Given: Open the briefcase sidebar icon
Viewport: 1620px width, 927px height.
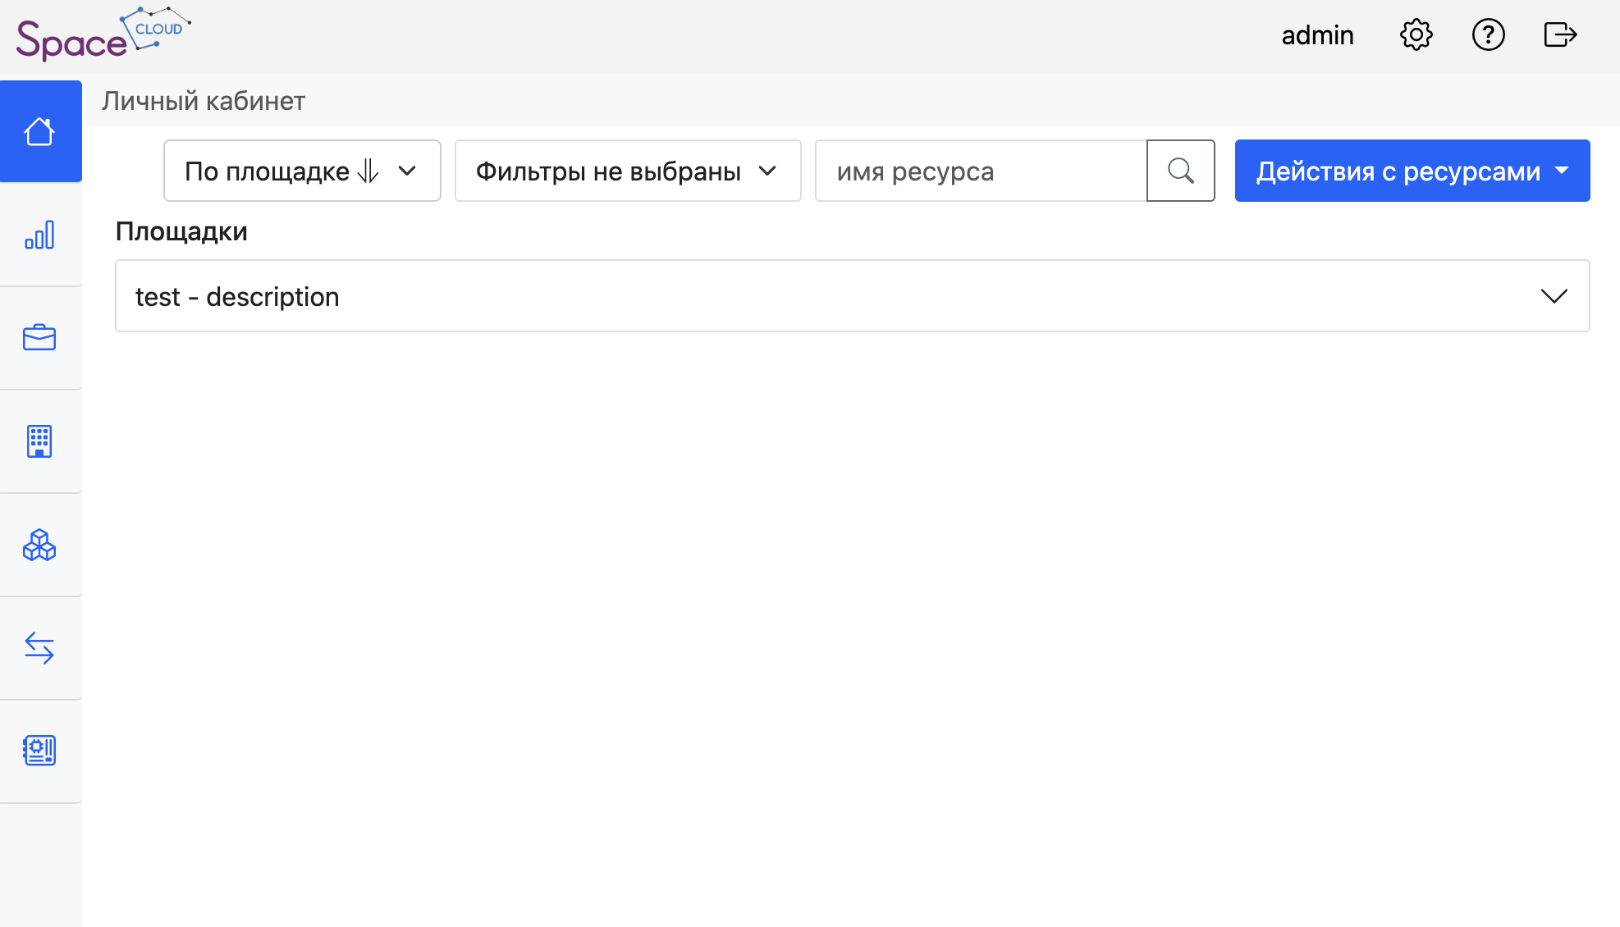Looking at the screenshot, I should tap(39, 338).
